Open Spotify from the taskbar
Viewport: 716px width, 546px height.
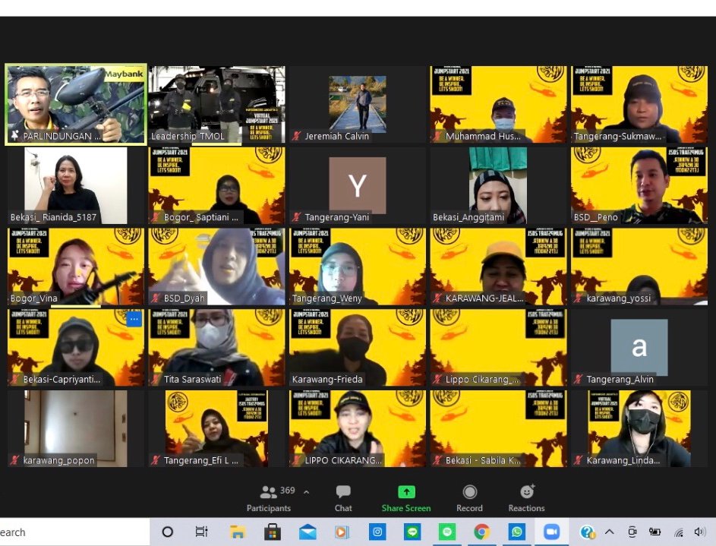point(447,532)
